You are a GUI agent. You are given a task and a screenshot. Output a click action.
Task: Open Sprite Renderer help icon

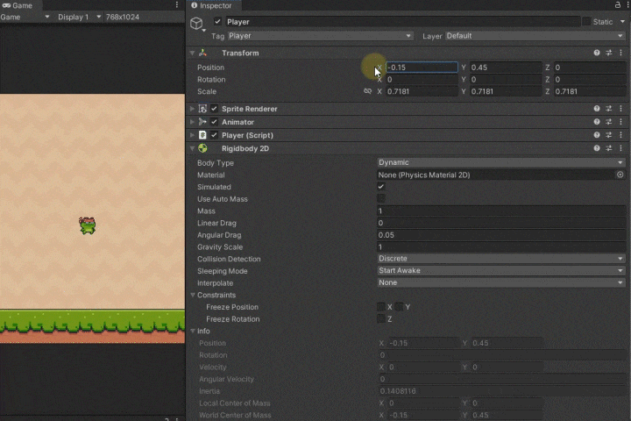pyautogui.click(x=597, y=109)
